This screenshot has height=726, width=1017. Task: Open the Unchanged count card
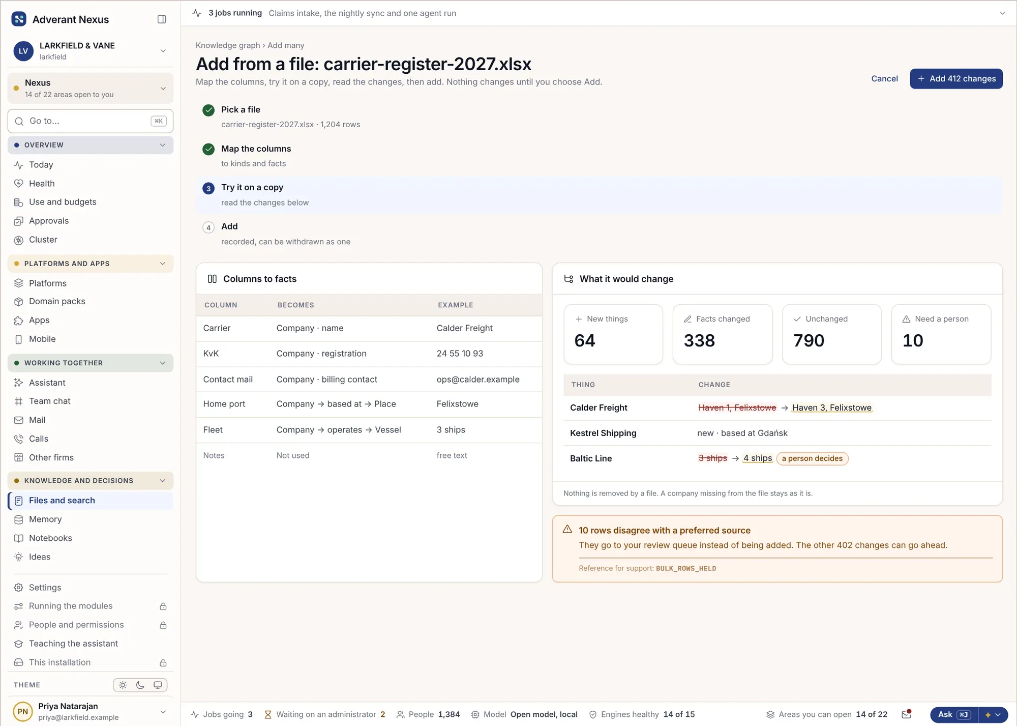(x=831, y=334)
